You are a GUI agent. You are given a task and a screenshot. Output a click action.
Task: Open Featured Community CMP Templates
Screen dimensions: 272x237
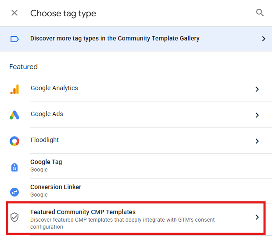[136, 219]
